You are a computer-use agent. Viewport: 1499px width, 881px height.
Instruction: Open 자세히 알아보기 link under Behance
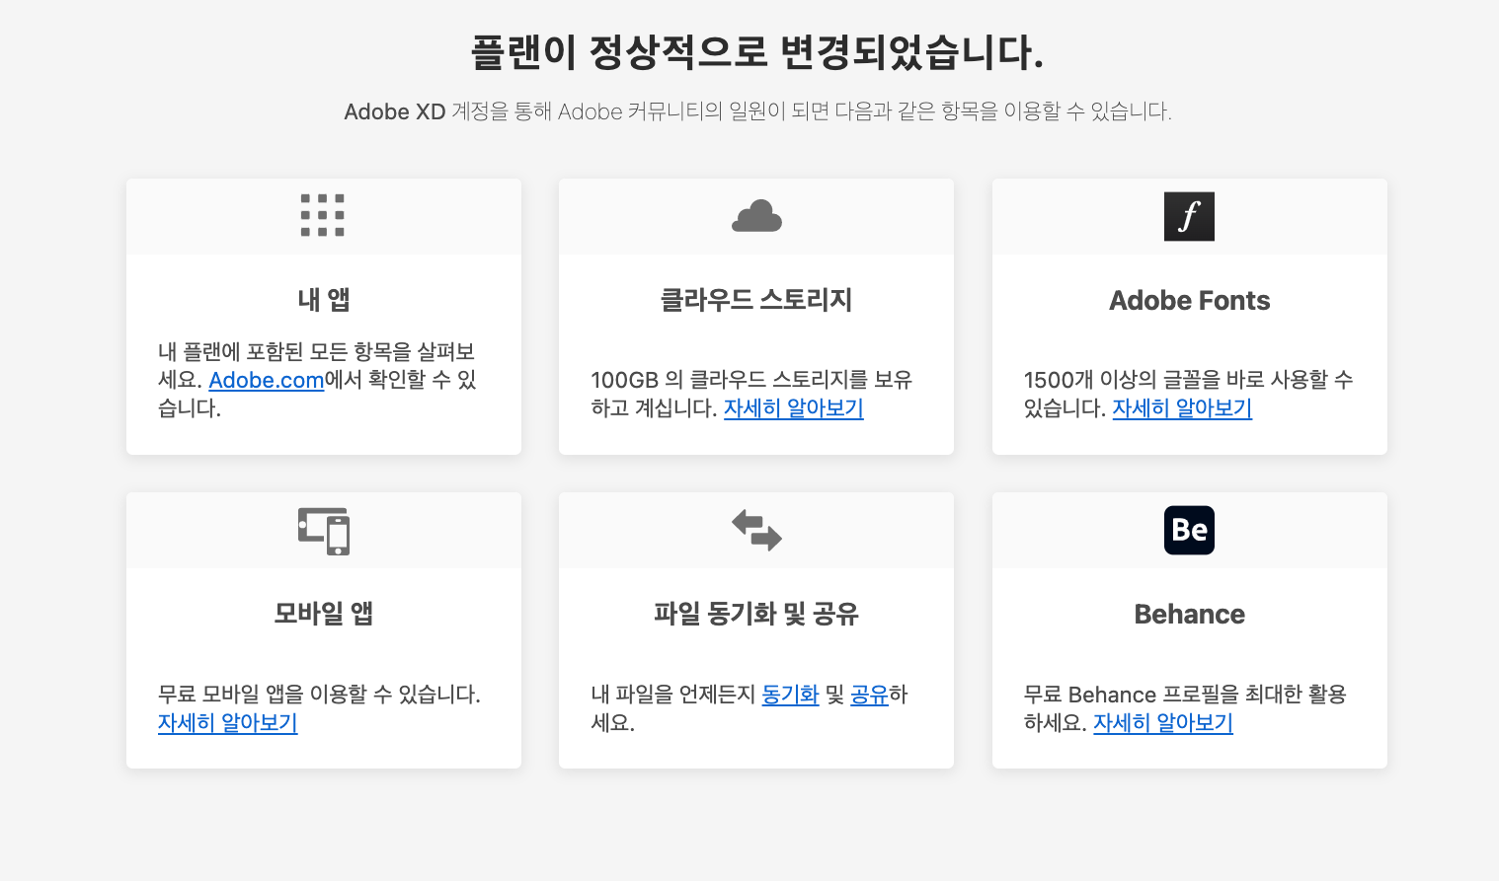[x=1163, y=723]
